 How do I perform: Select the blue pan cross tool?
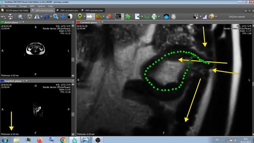point(63,17)
